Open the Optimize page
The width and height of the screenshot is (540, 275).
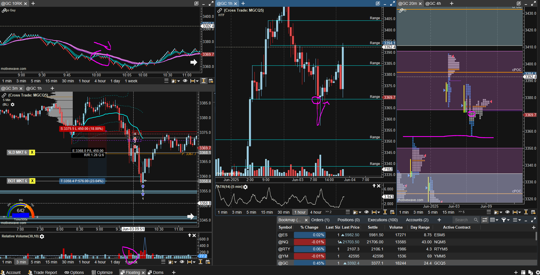(102, 272)
